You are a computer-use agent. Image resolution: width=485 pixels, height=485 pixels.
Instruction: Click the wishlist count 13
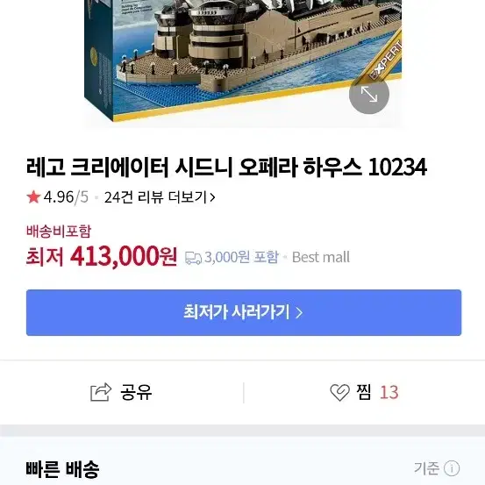point(389,393)
